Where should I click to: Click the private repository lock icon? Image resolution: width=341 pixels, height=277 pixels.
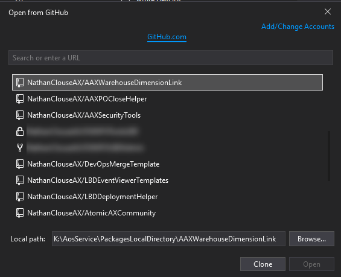click(x=20, y=132)
